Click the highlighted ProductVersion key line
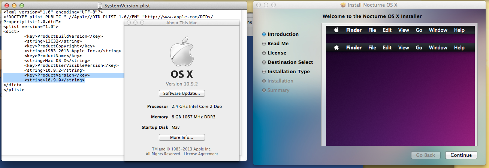 tap(57, 75)
